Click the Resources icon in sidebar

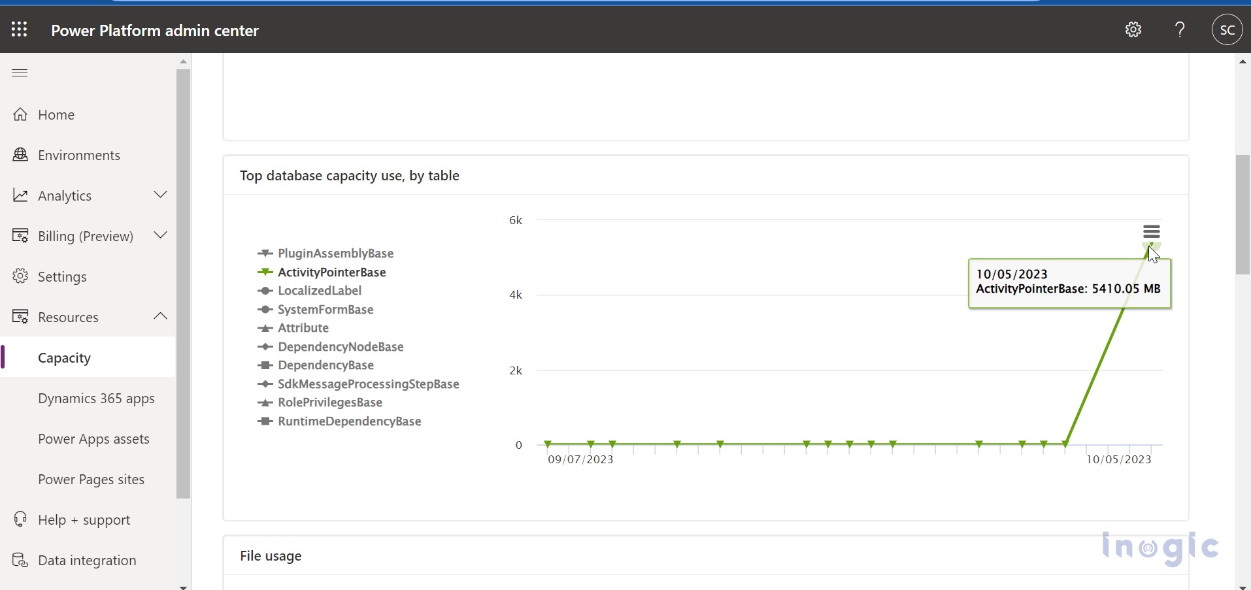(x=20, y=317)
